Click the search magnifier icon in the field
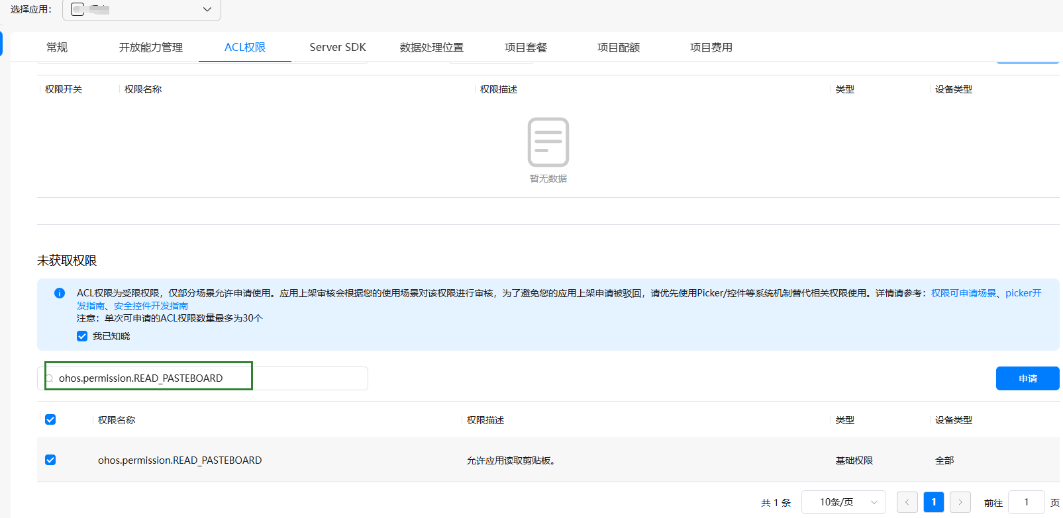The height and width of the screenshot is (518, 1063). [x=49, y=378]
